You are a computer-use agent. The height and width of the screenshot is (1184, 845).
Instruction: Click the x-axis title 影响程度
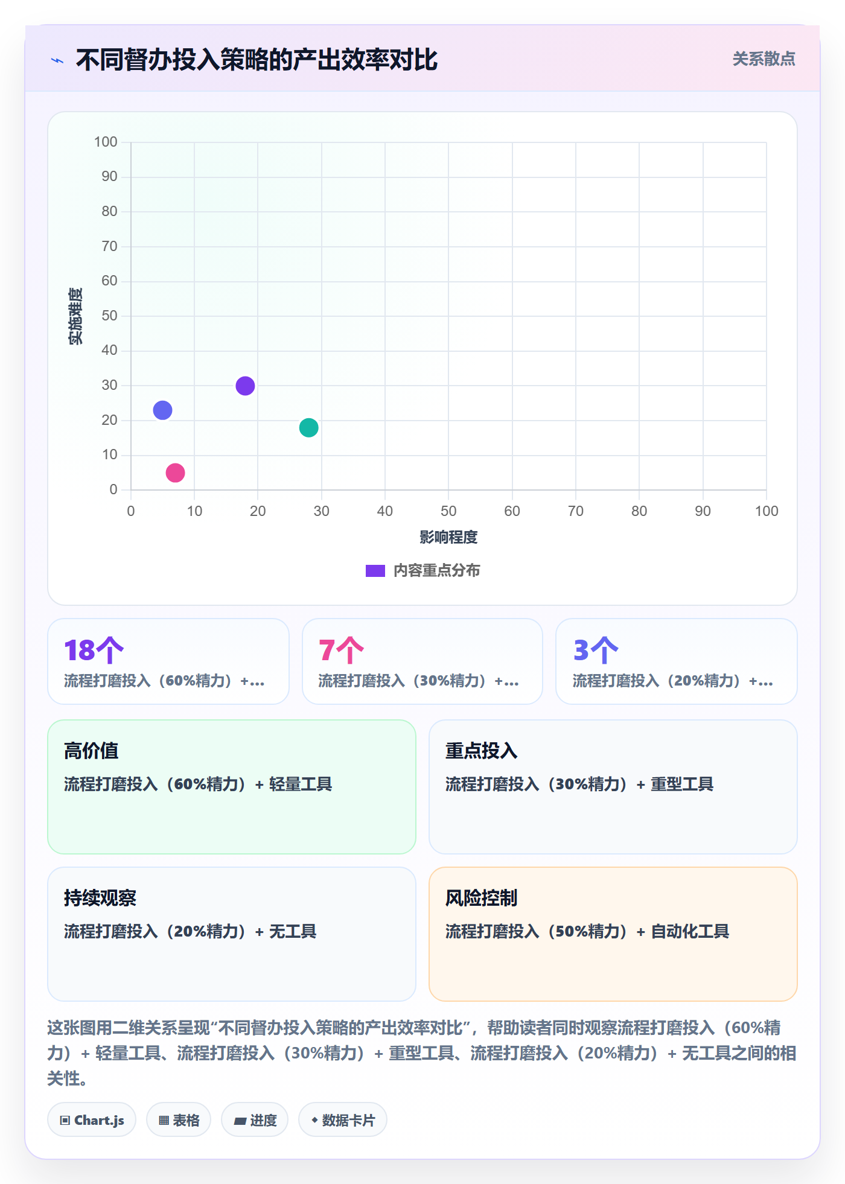(x=448, y=537)
